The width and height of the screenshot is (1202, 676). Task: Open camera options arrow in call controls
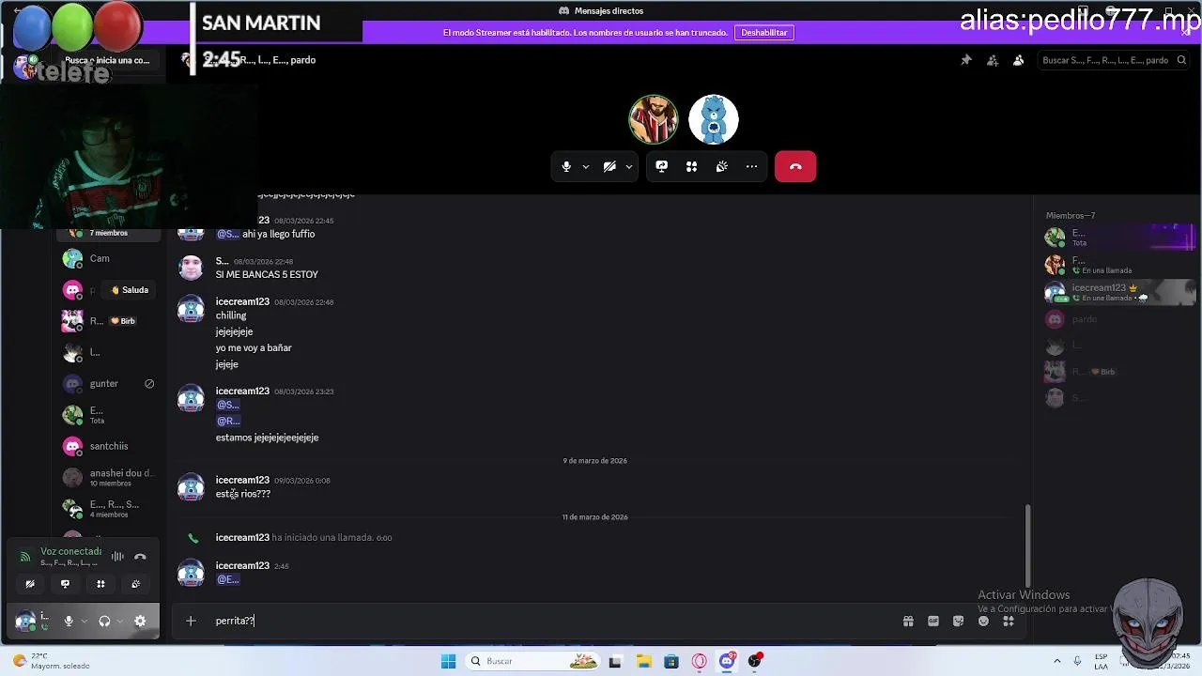point(628,167)
